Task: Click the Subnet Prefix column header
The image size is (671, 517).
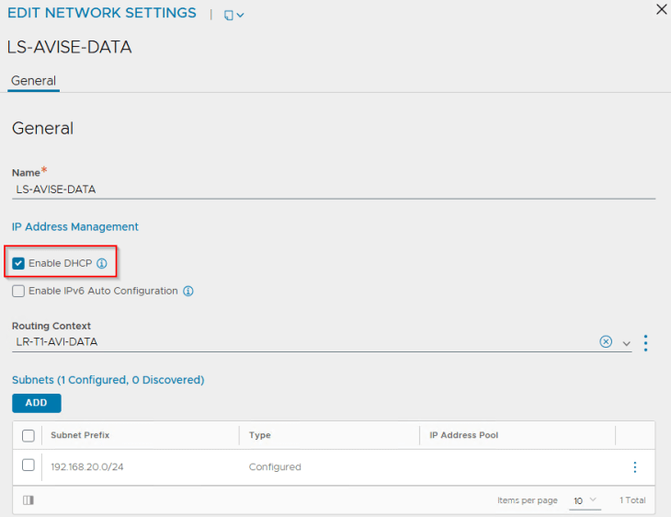Action: tap(80, 435)
